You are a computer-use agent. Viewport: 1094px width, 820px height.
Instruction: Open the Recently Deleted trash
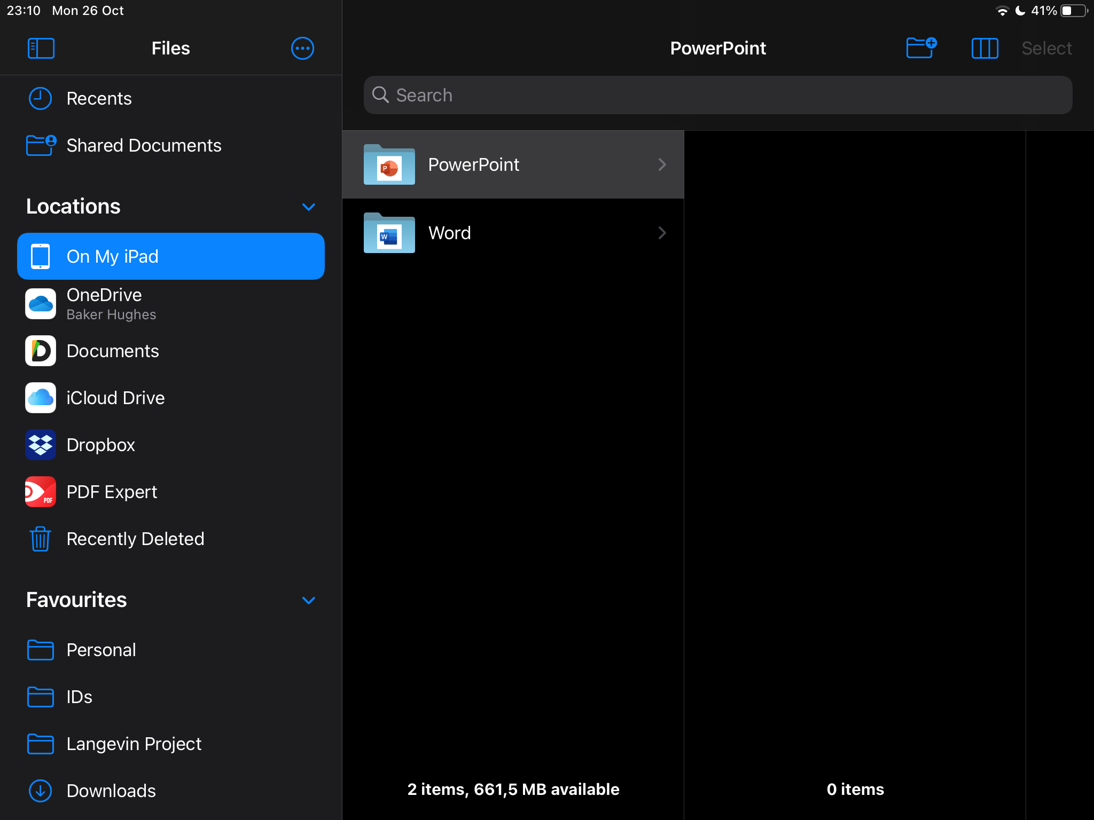click(x=135, y=539)
